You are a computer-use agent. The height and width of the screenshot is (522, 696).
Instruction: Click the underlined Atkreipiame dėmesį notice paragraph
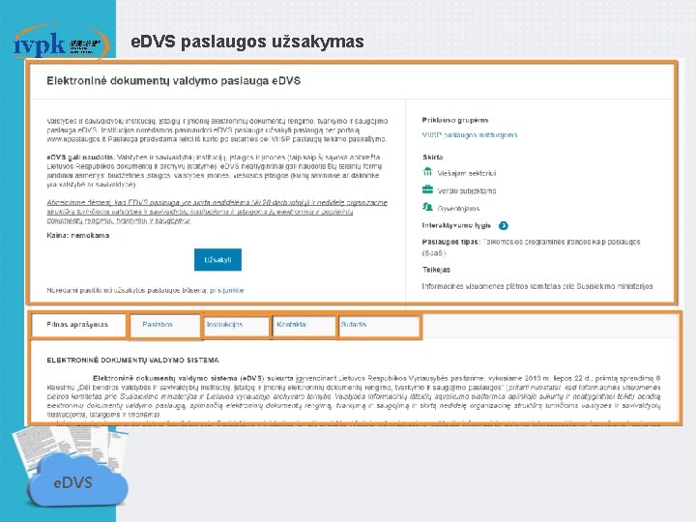click(217, 212)
